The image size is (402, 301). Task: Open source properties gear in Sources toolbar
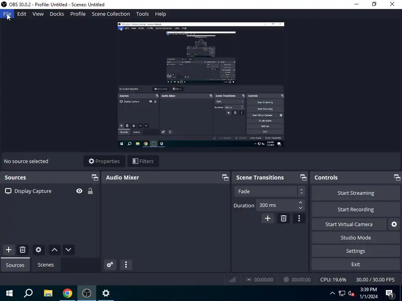tap(38, 250)
